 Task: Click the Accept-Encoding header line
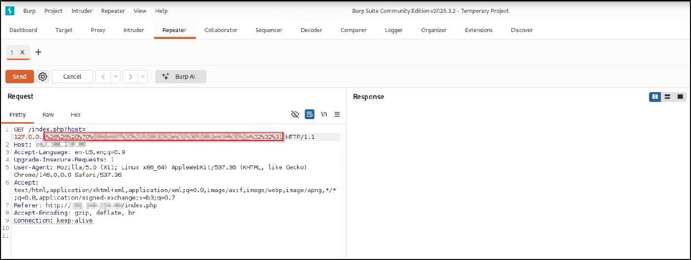(x=75, y=213)
